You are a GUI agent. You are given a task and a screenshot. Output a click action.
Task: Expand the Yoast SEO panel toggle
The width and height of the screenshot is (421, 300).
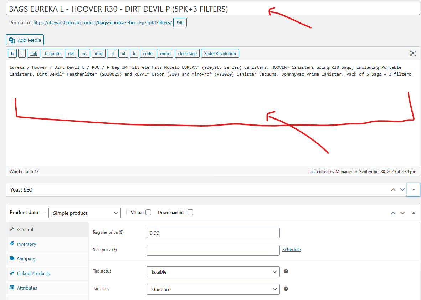click(414, 190)
